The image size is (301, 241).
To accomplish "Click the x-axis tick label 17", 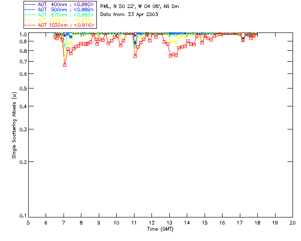I will (x=240, y=223).
